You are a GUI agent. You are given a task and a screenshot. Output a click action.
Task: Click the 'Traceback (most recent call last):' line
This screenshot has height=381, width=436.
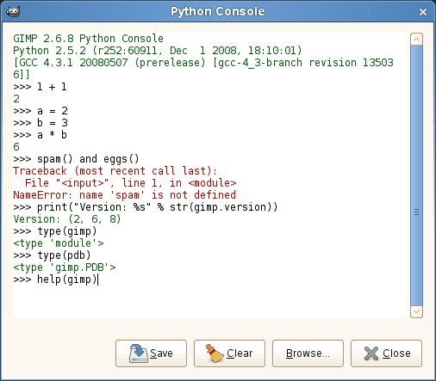tap(115, 171)
